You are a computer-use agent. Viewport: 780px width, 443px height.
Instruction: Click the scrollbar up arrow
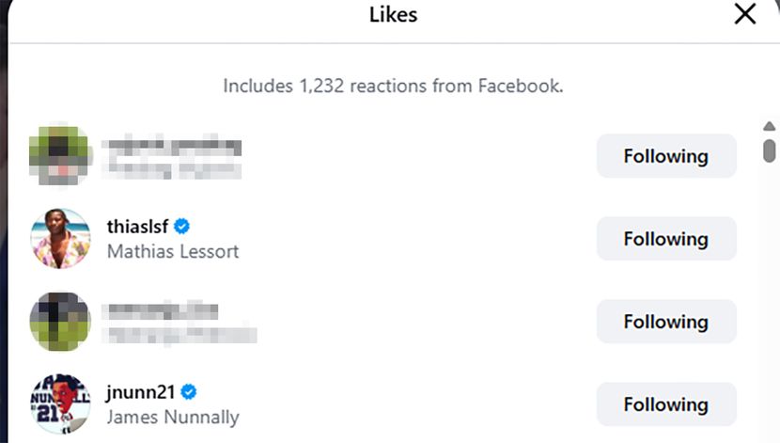coord(769,127)
